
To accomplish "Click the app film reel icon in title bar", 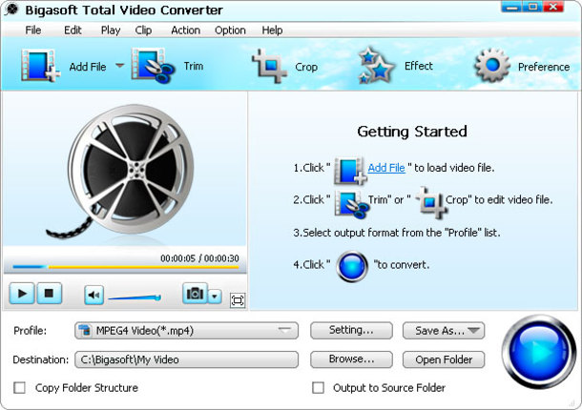I will (x=11, y=10).
